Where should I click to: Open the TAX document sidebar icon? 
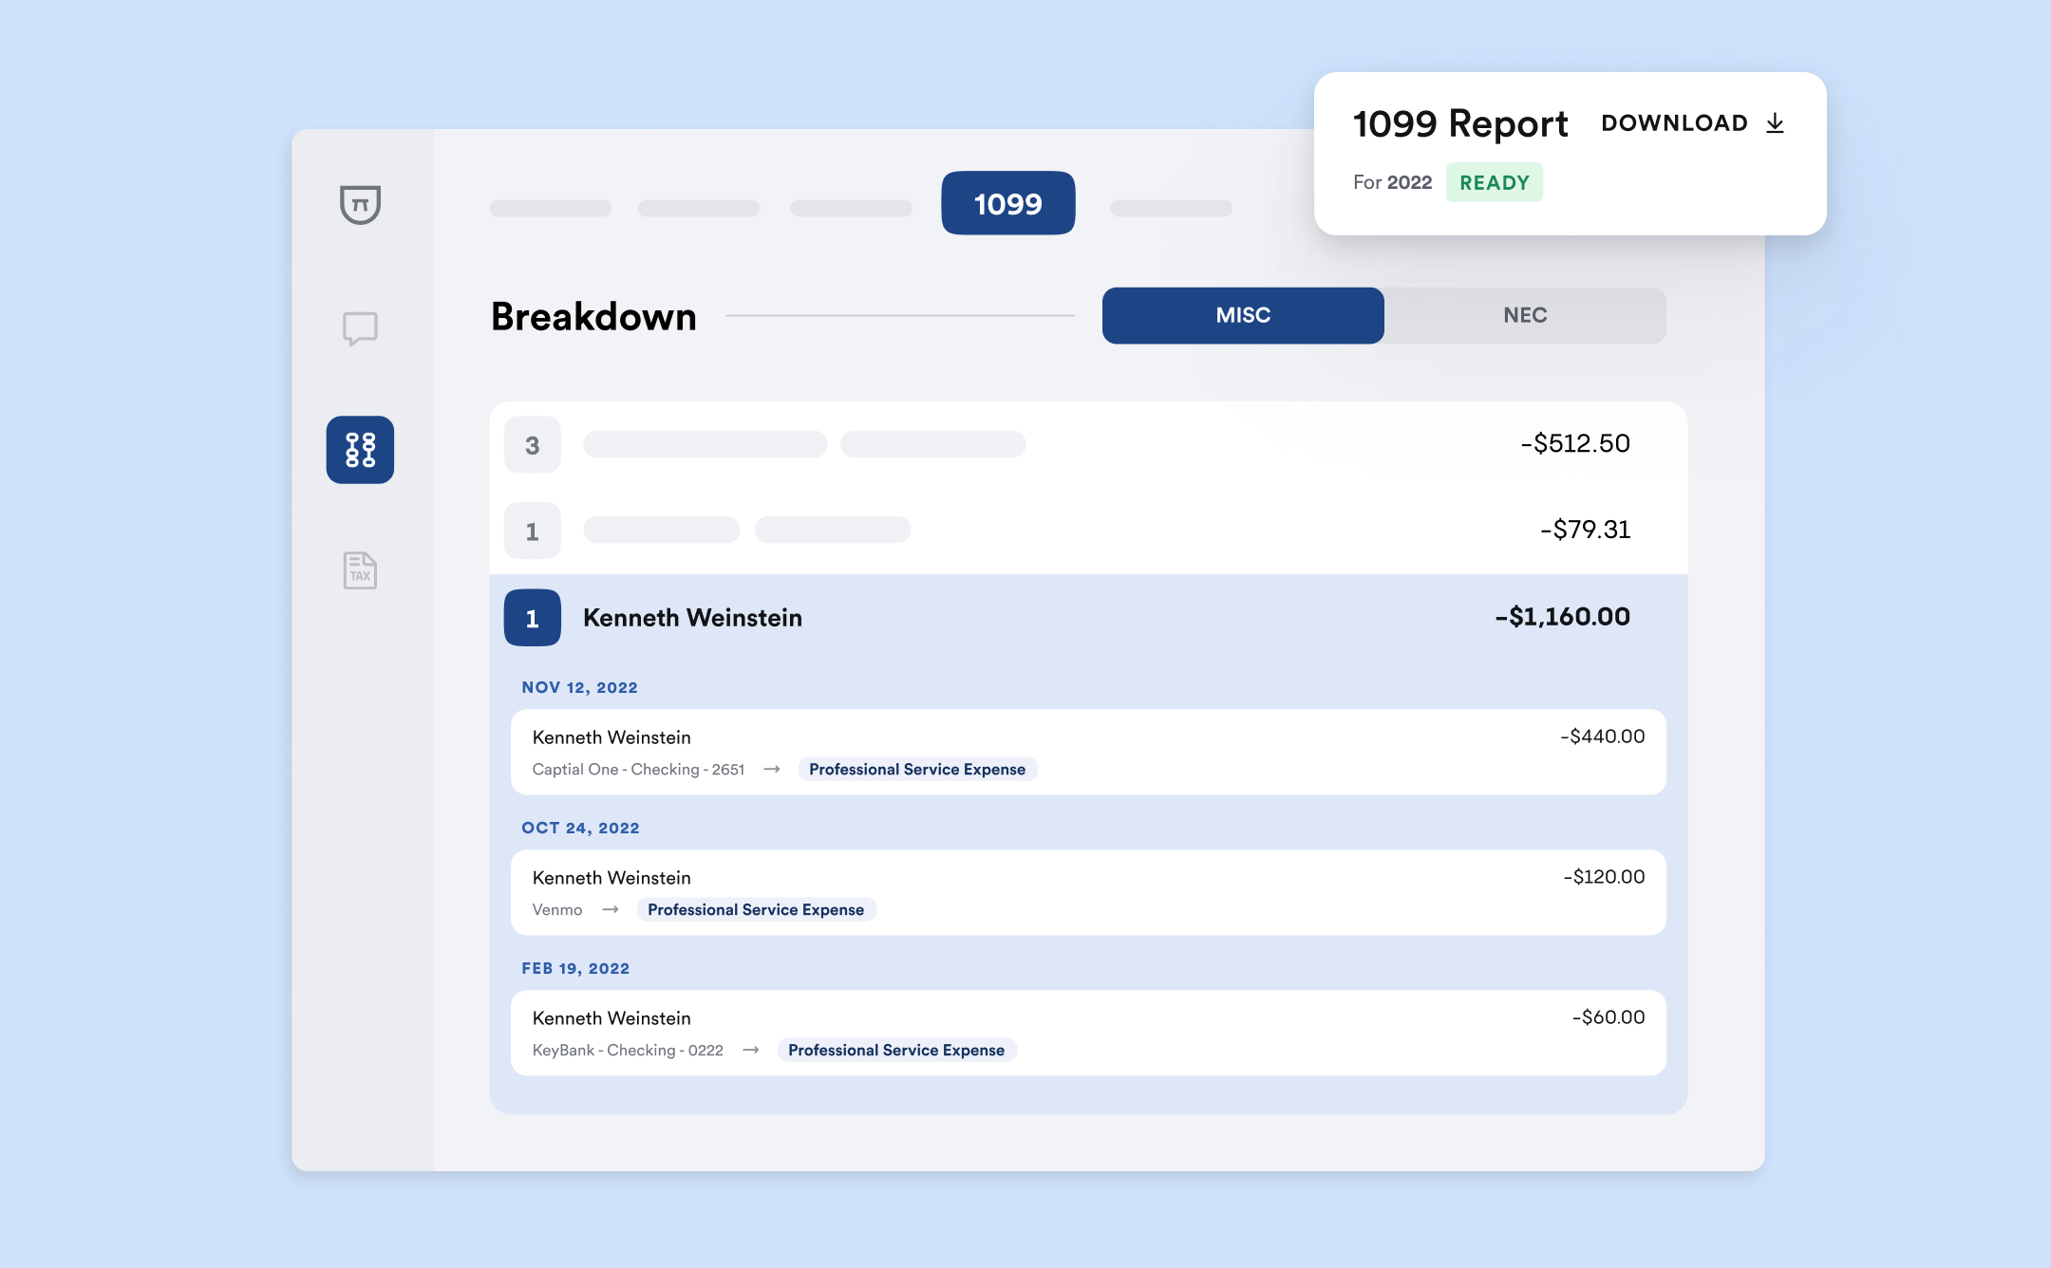360,570
